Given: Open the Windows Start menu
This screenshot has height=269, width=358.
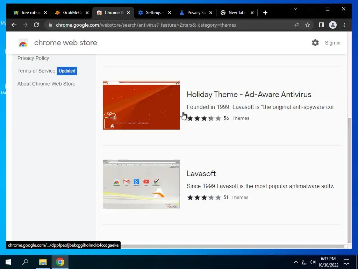Looking at the screenshot, I should pos(8,262).
